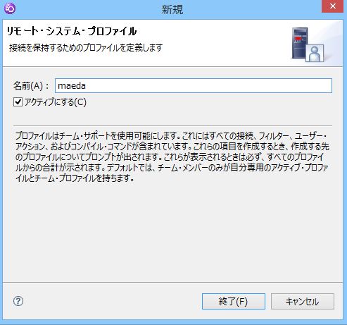Click the profile description paragraph text
The image size is (347, 325).
pos(172,157)
